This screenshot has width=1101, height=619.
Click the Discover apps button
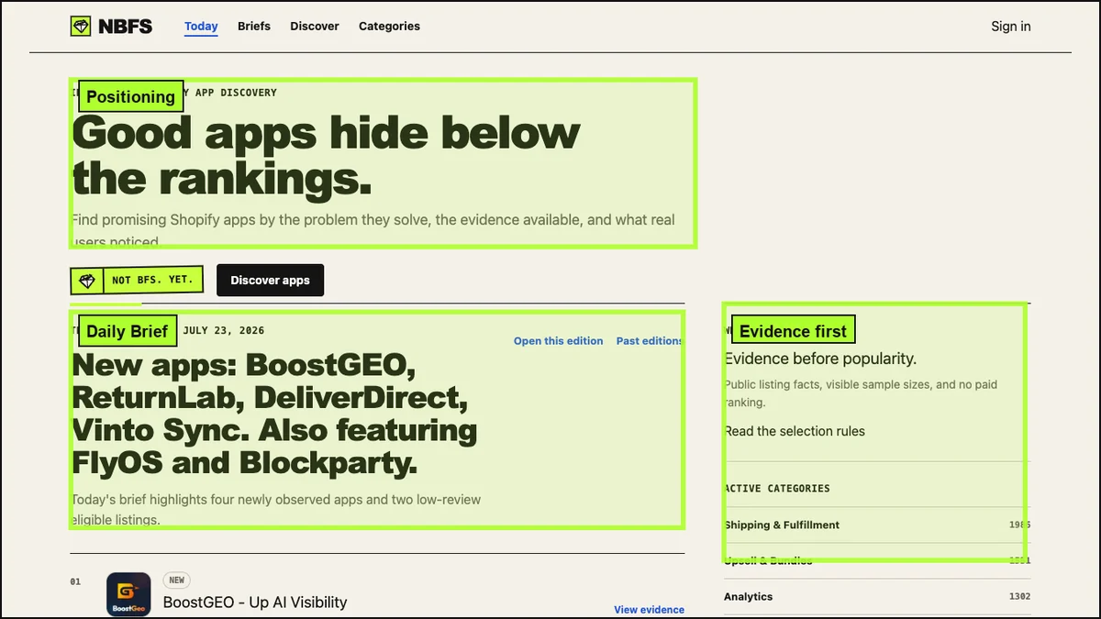(270, 281)
